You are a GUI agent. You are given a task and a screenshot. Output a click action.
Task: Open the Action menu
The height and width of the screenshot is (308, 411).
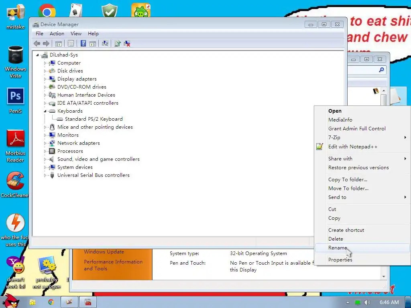coord(57,34)
